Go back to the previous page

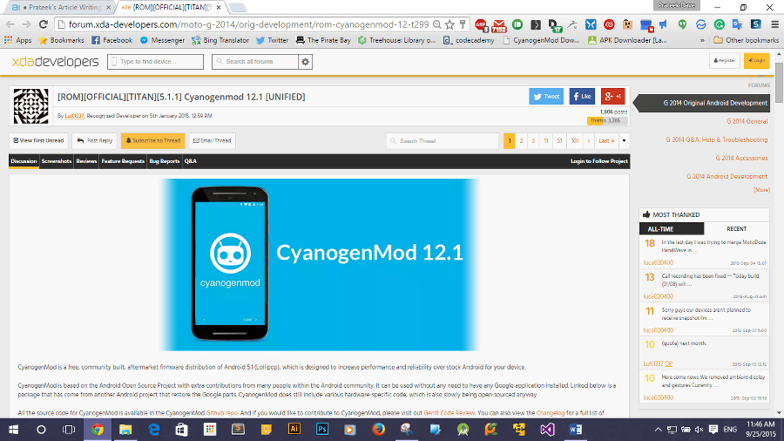(x=10, y=24)
